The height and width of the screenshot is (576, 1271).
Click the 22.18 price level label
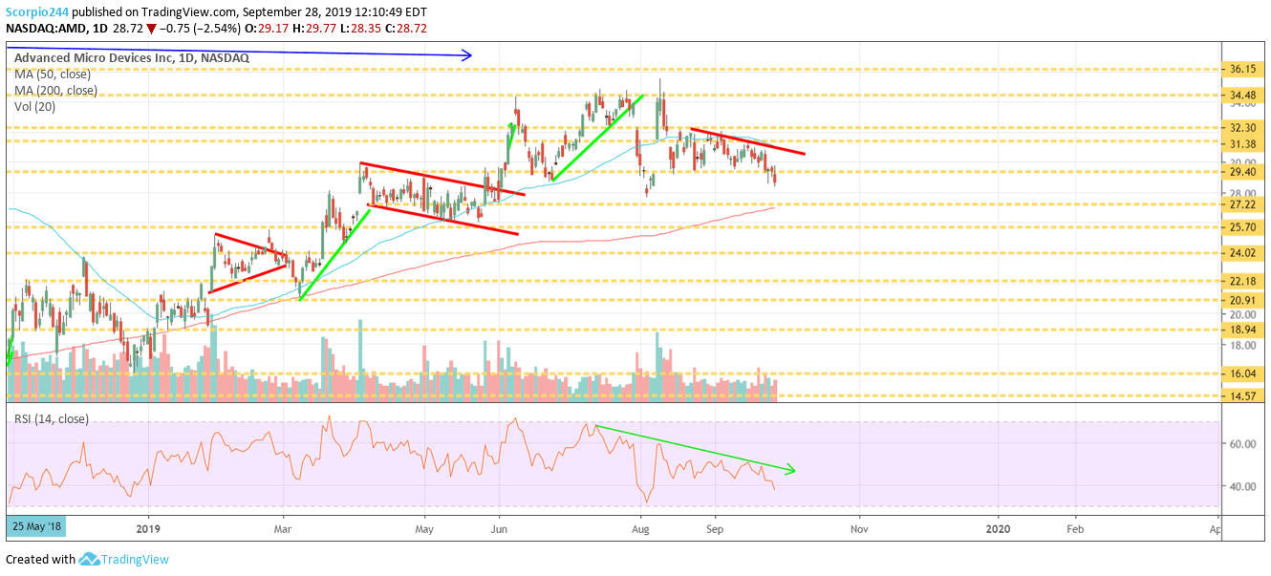(x=1240, y=281)
